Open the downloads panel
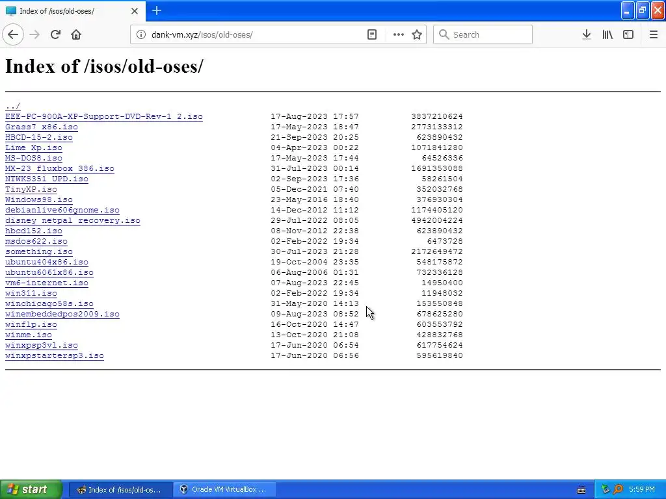Image resolution: width=666 pixels, height=499 pixels. (x=587, y=34)
